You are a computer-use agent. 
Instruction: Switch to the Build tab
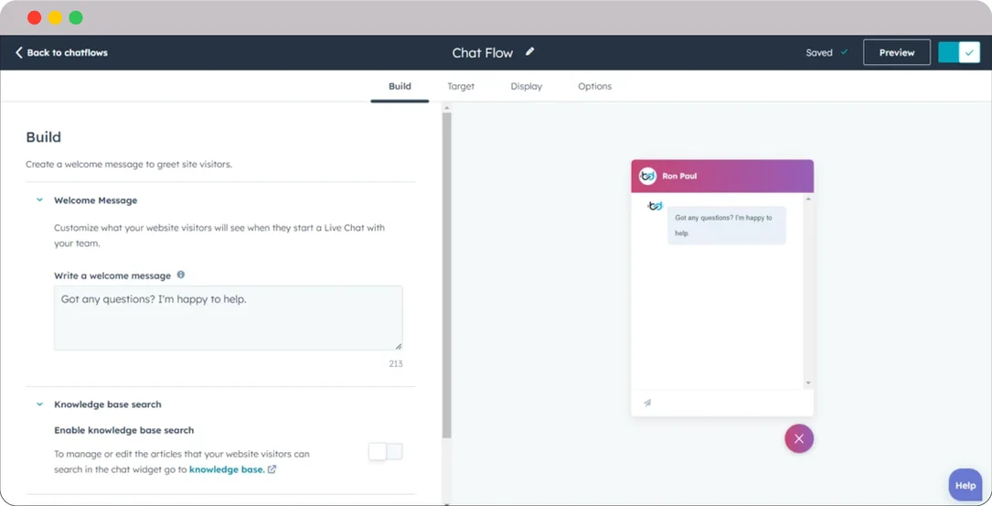pyautogui.click(x=400, y=86)
